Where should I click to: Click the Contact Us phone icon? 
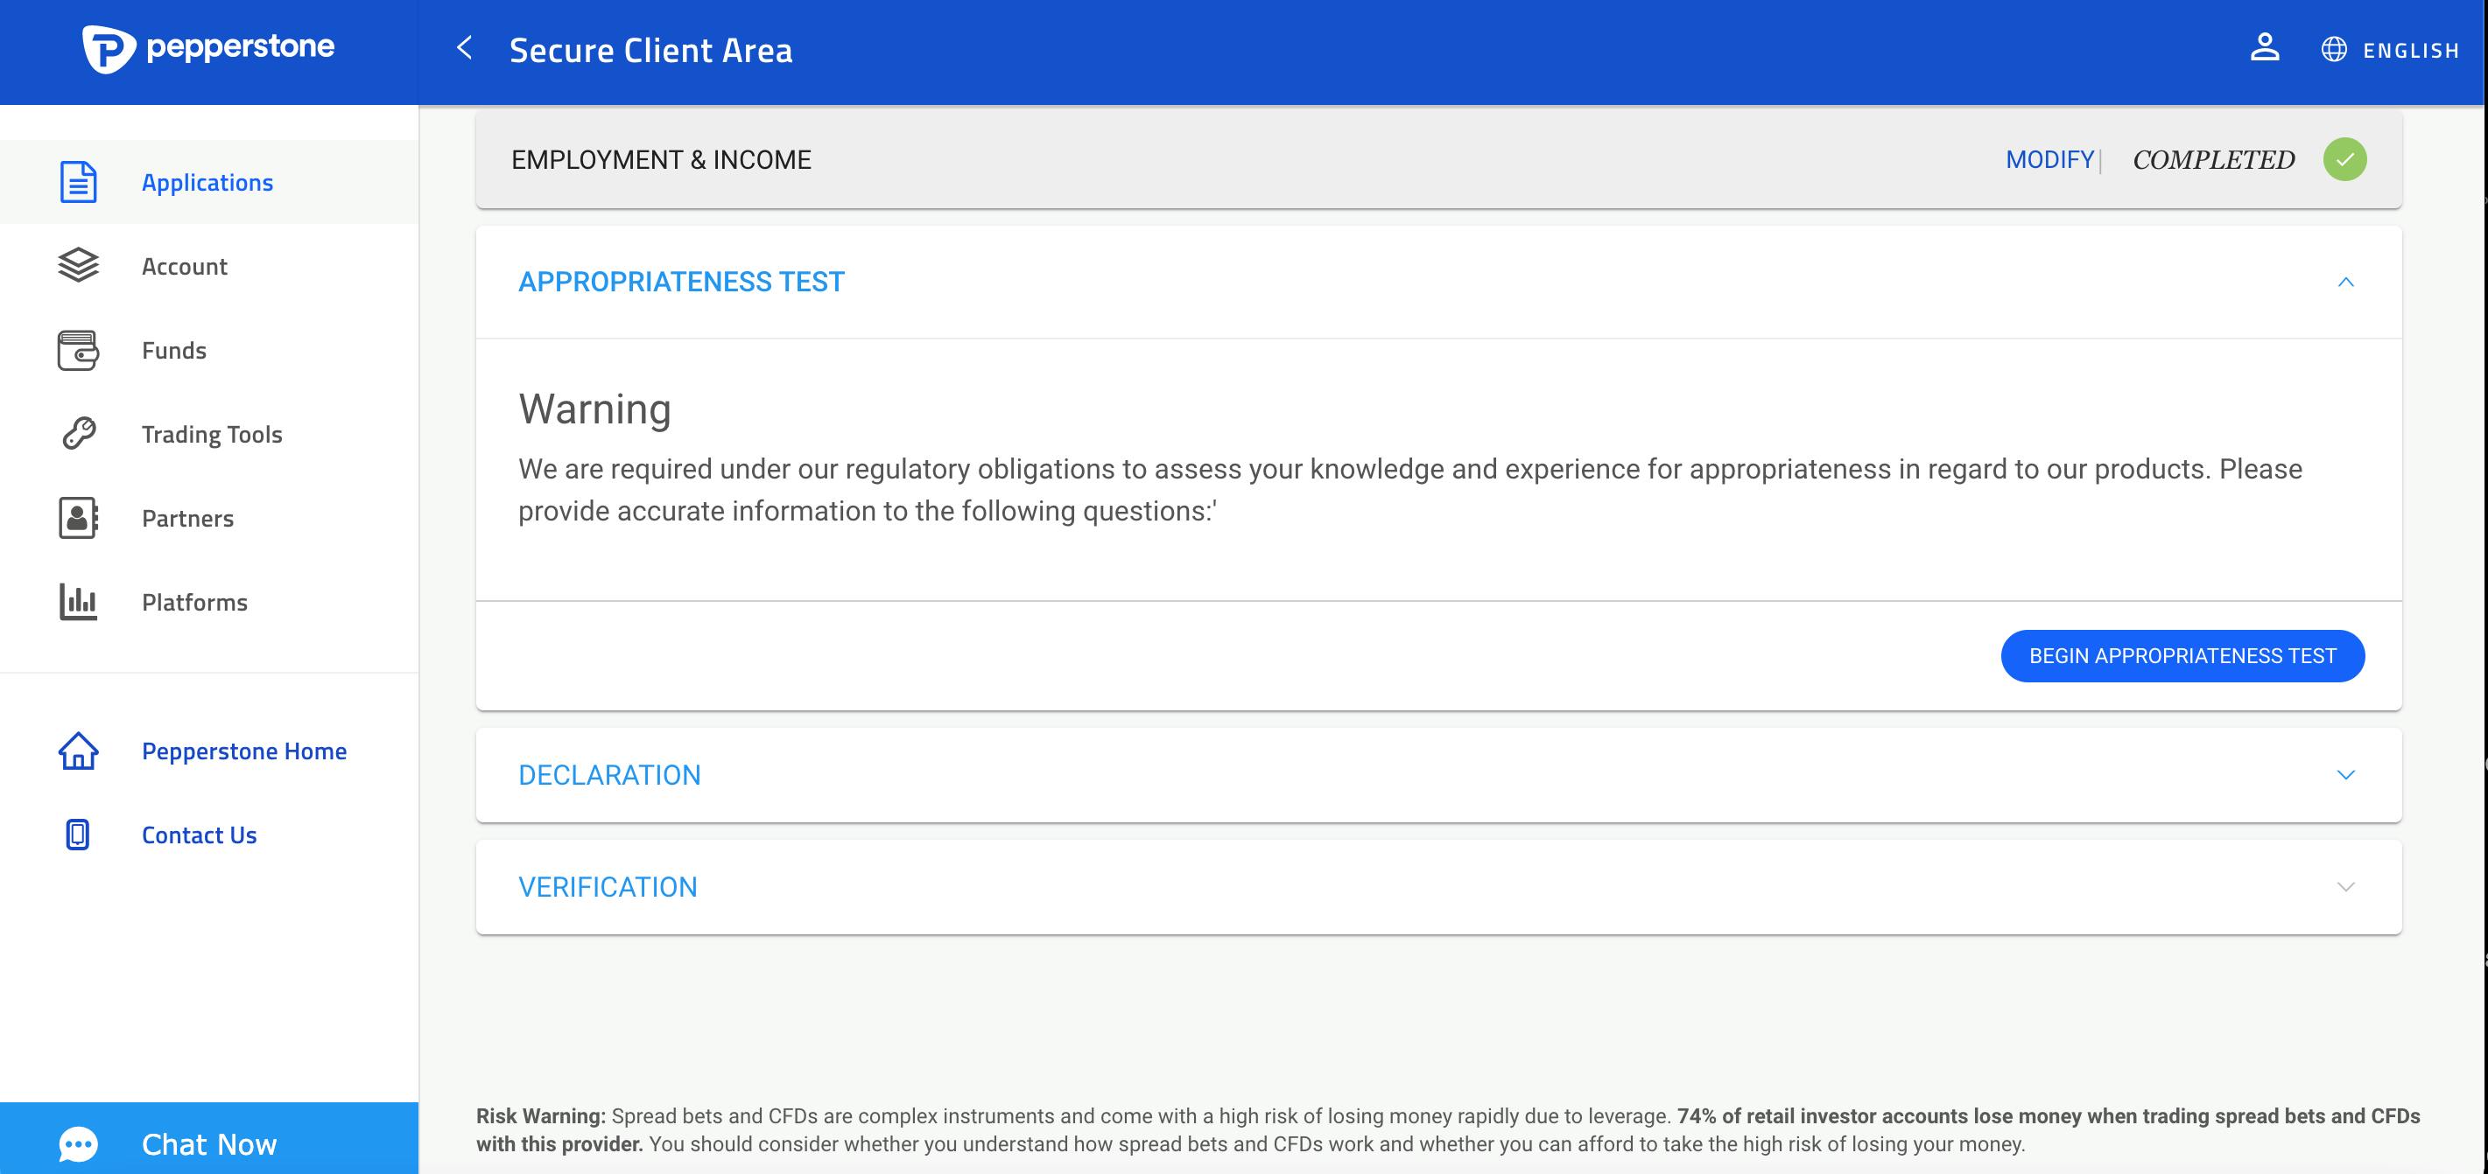[x=78, y=835]
